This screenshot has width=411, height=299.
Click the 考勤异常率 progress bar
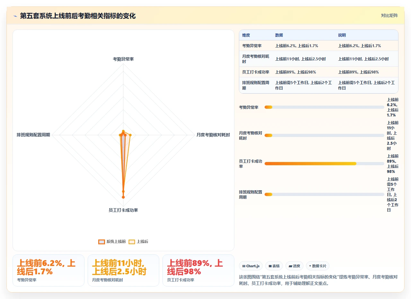324,107
